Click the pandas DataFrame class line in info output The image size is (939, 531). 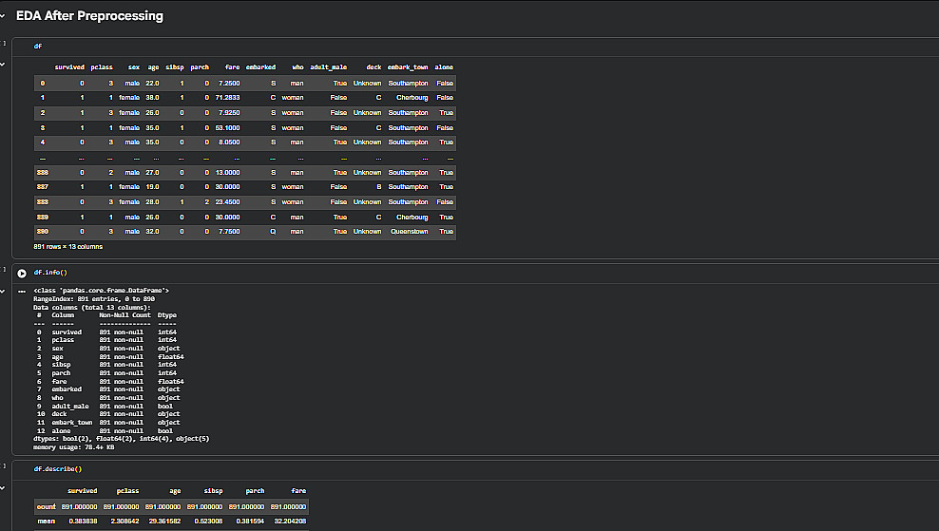coord(101,291)
